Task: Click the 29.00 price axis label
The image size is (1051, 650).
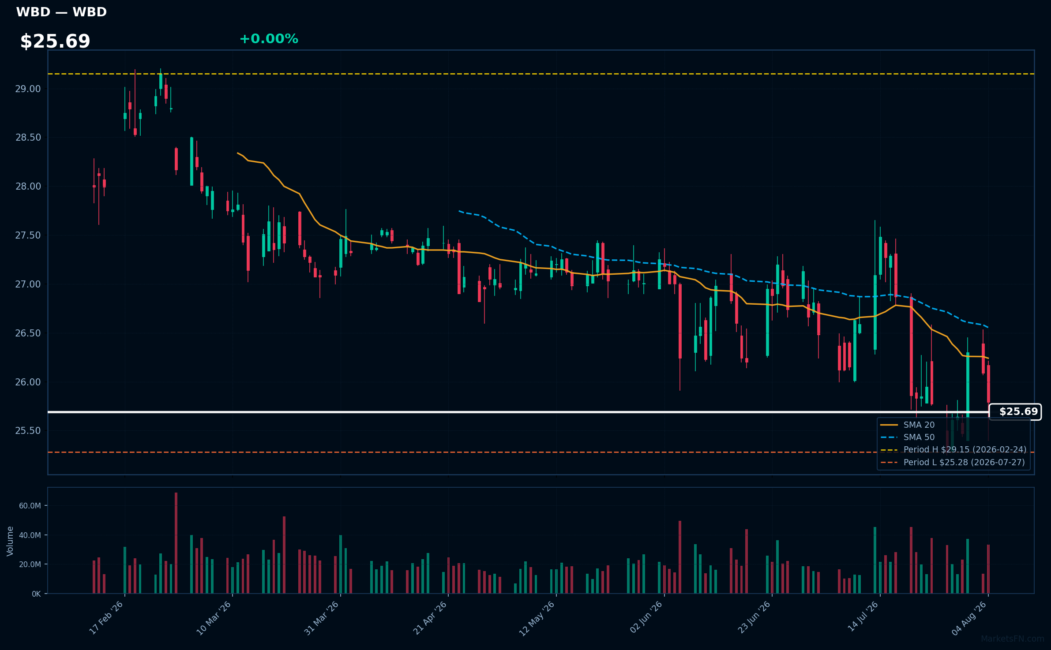Action: tap(28, 89)
